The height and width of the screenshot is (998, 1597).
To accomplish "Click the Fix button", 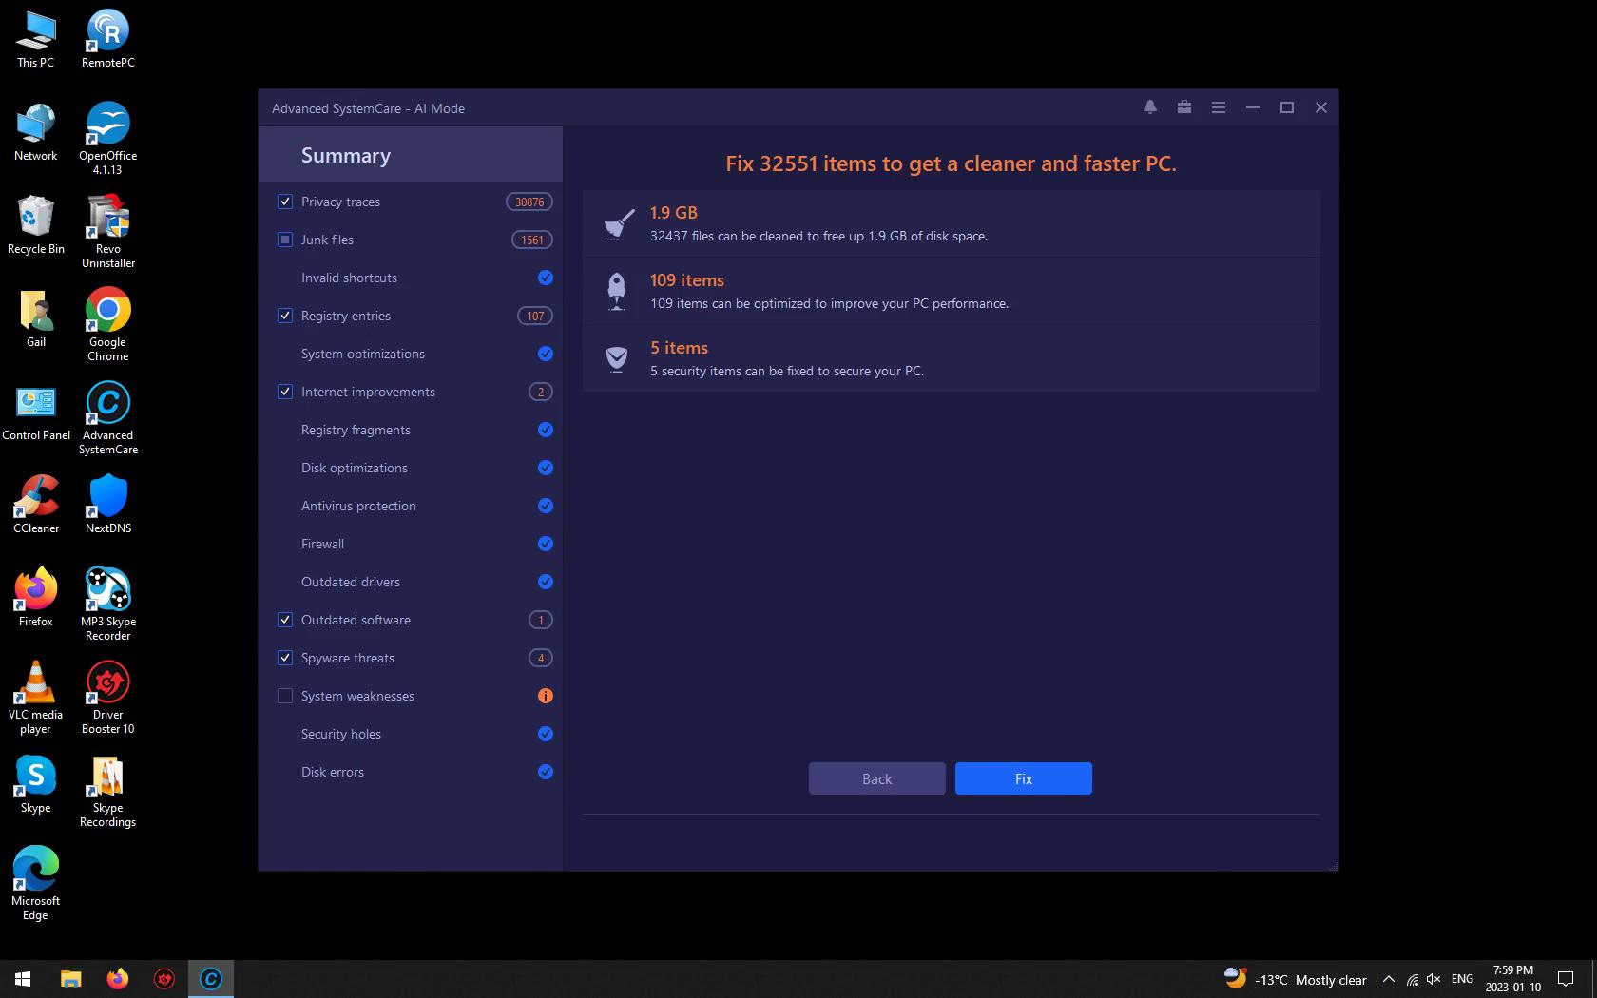I will coord(1024,778).
